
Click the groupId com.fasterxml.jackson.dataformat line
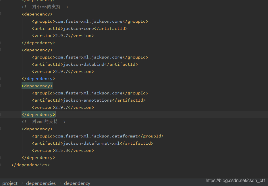pyautogui.click(x=98, y=136)
